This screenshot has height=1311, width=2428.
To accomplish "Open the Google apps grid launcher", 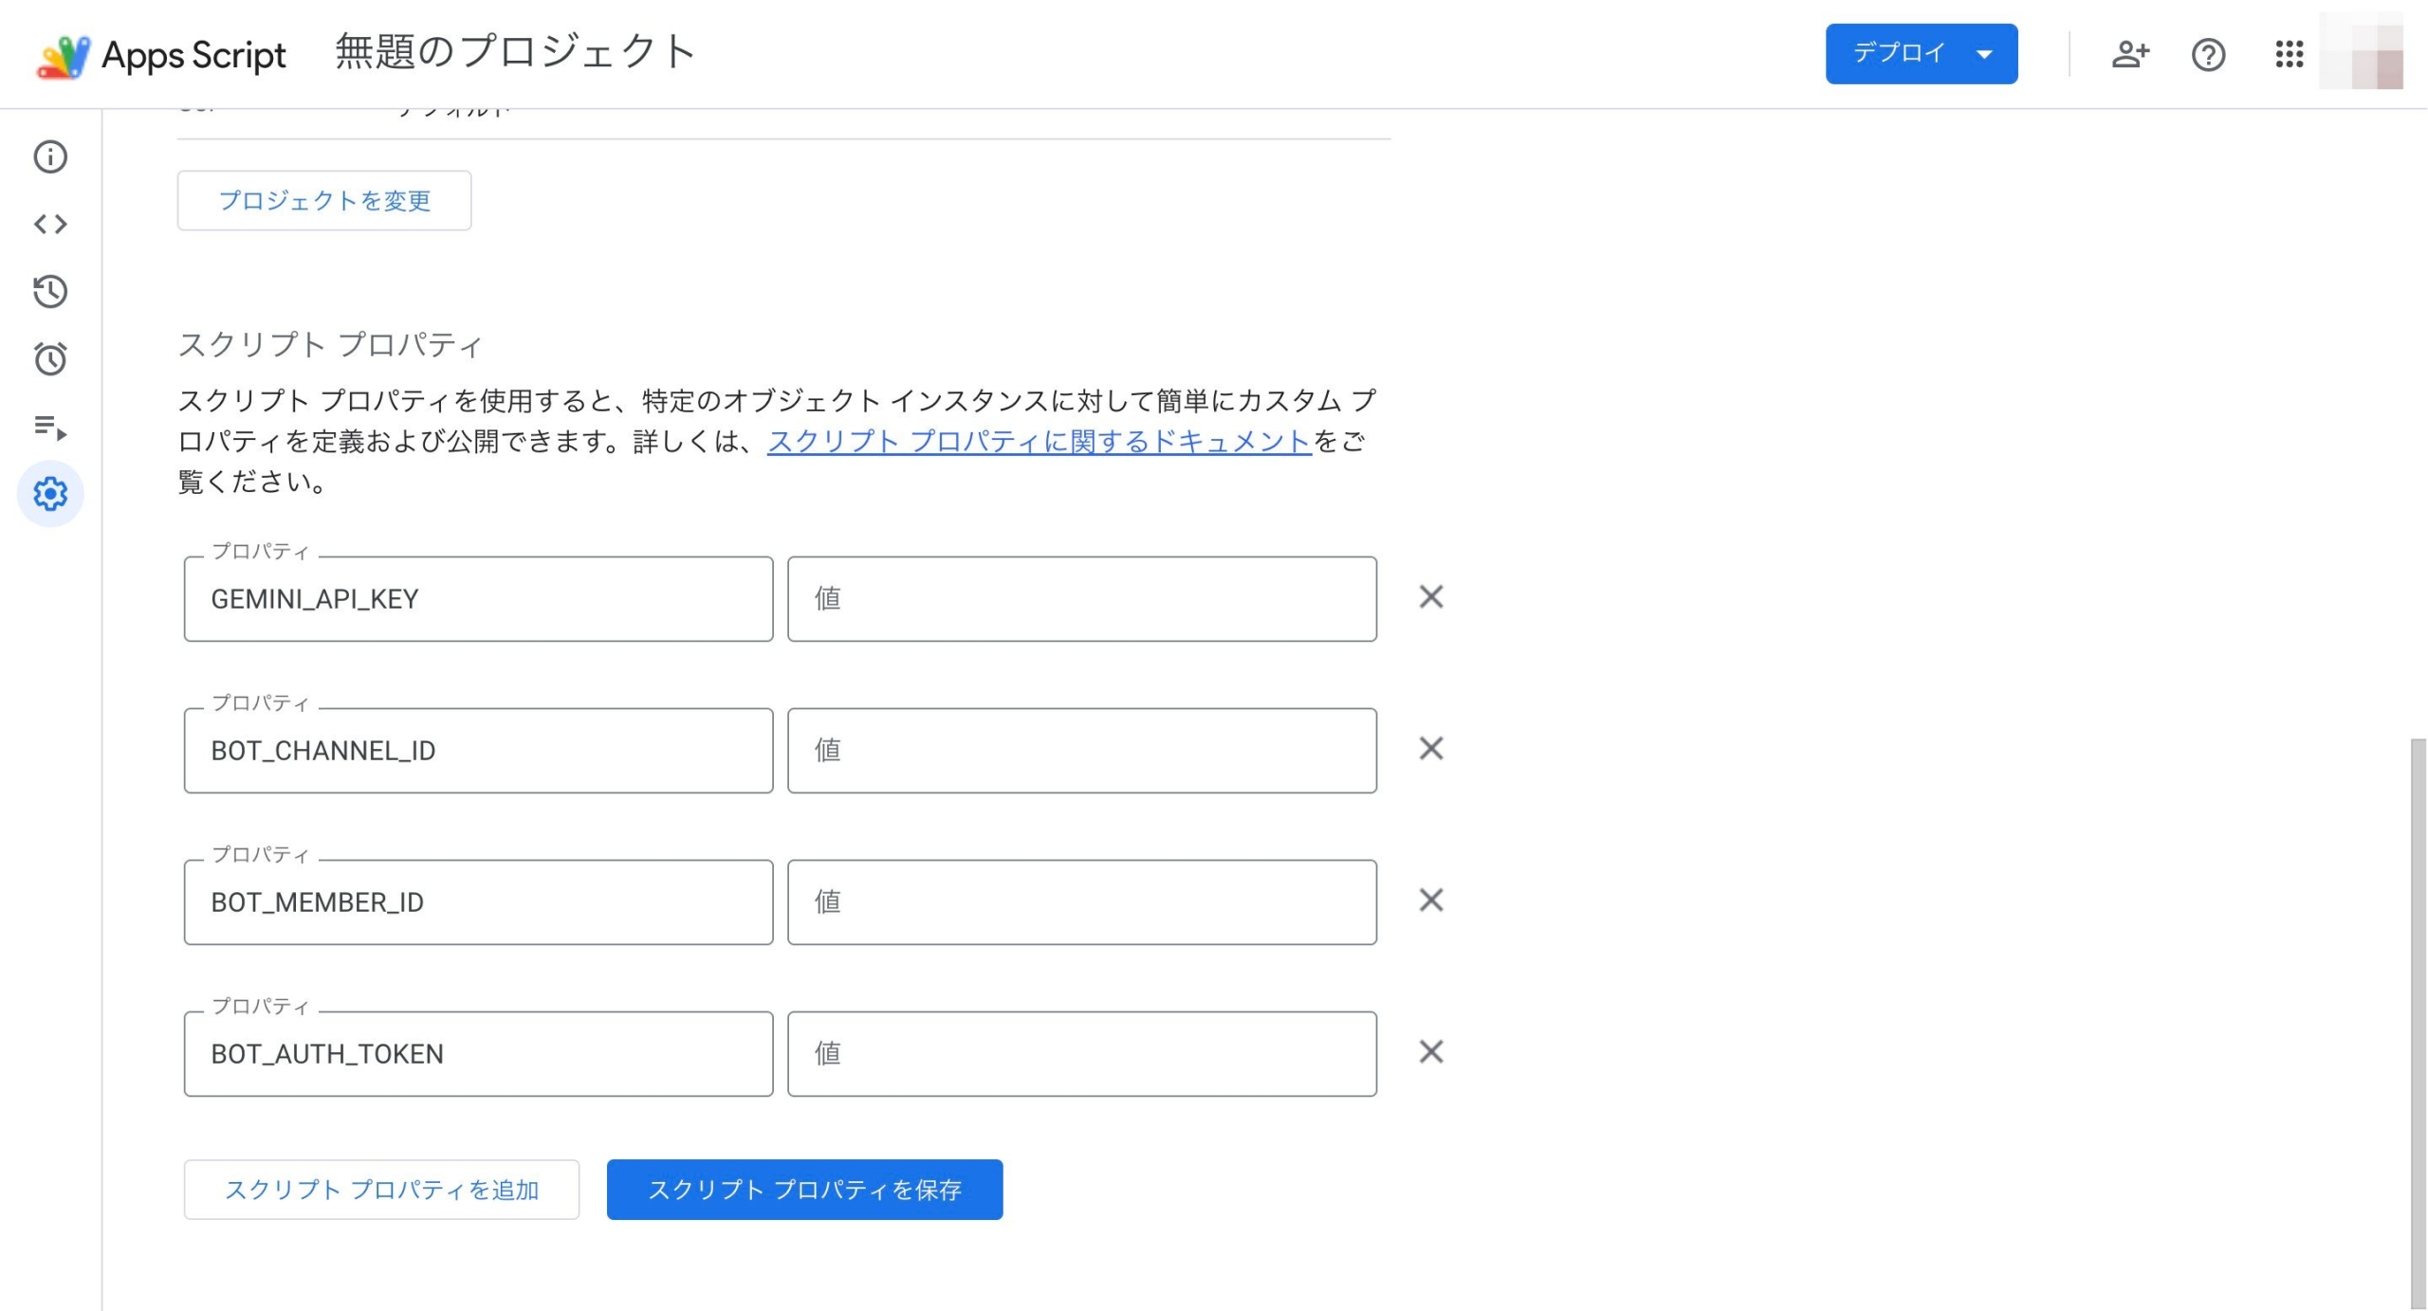I will [2289, 54].
